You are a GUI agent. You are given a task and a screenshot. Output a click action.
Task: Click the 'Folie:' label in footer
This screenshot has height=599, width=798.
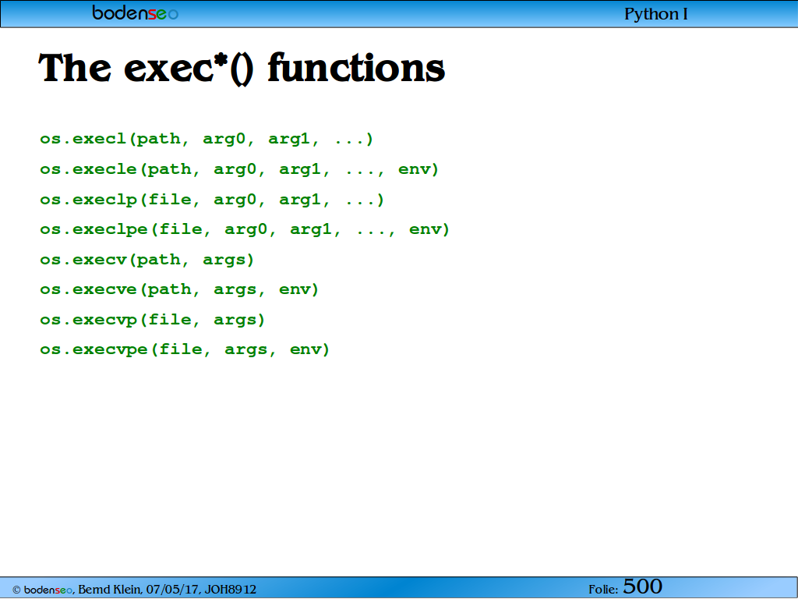(603, 590)
